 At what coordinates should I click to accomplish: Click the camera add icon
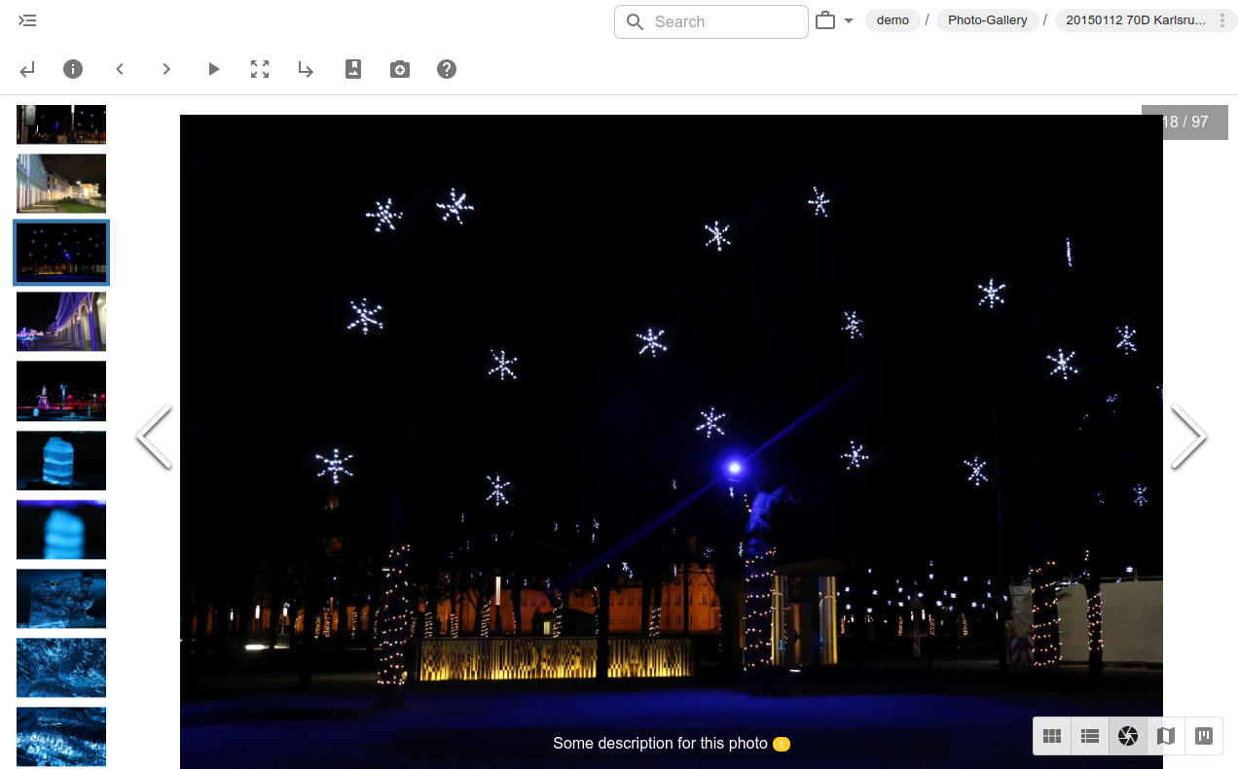coord(400,69)
